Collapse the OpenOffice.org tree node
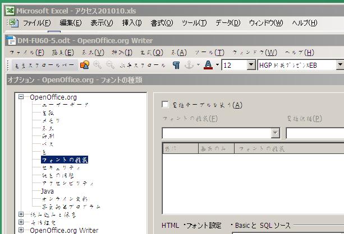 pyautogui.click(x=22, y=97)
